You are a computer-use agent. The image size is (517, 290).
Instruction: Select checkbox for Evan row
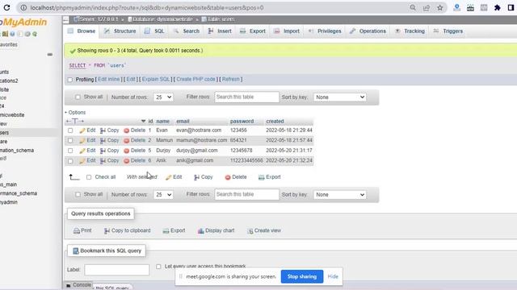click(70, 130)
